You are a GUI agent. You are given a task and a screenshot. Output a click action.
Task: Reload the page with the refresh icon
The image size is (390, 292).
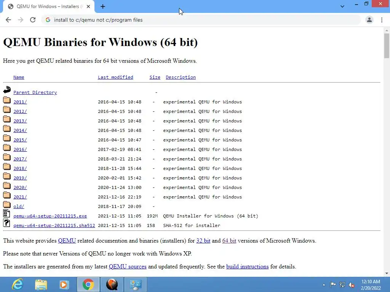[x=33, y=20]
